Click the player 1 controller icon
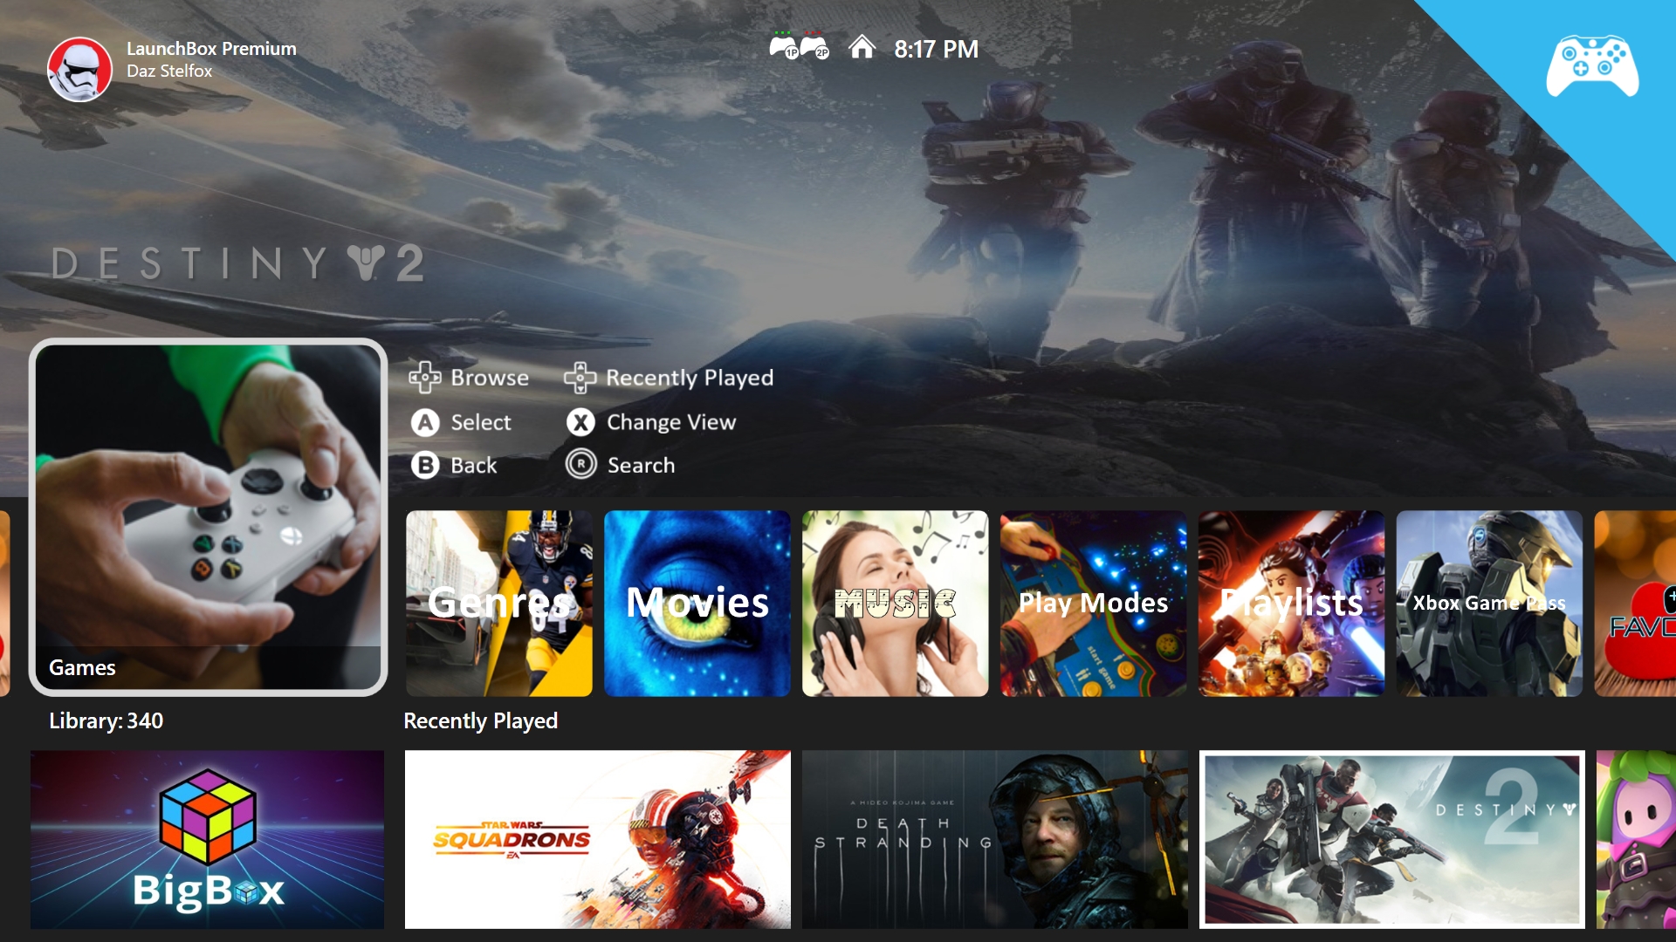 pos(783,46)
